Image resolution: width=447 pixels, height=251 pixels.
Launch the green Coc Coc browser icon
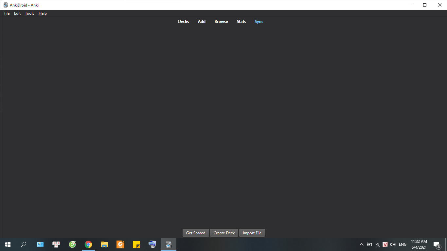pos(72,244)
